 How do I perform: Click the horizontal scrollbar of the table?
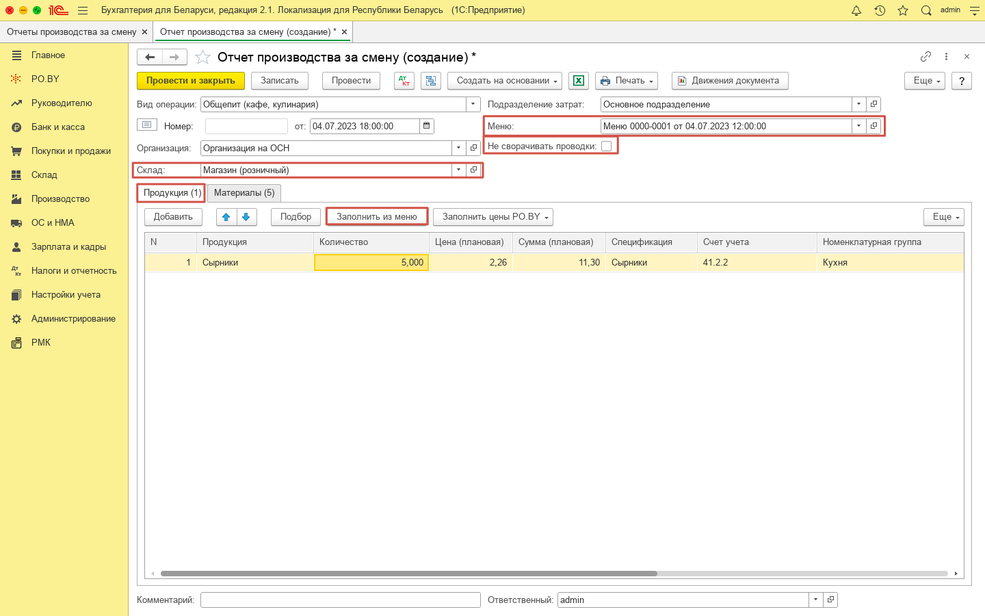408,574
